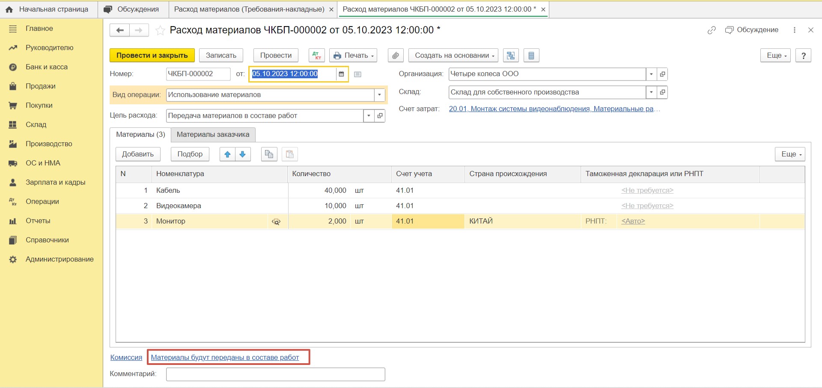Move the selected row up
Viewport: 822px width, 388px height.
[x=227, y=154]
